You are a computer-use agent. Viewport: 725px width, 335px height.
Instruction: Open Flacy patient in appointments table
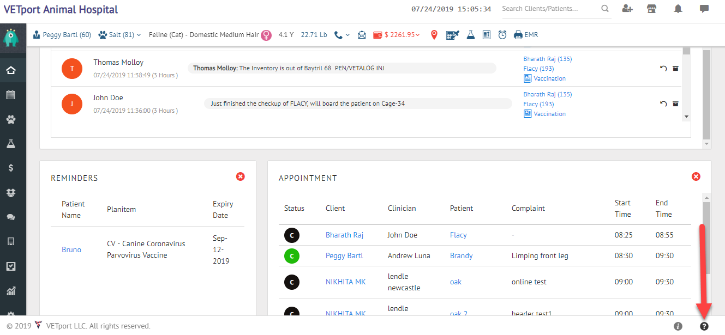[x=458, y=235]
